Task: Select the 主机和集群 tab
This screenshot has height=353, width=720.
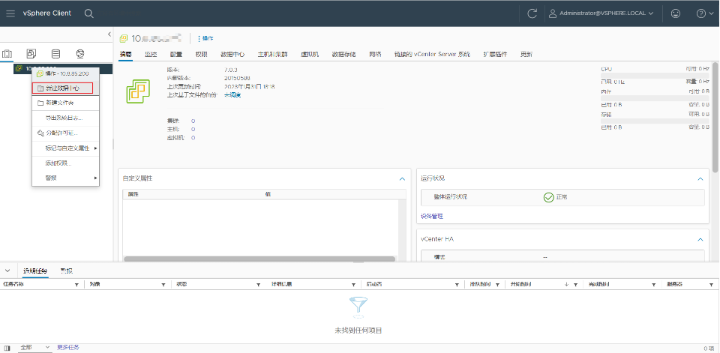Action: 273,54
